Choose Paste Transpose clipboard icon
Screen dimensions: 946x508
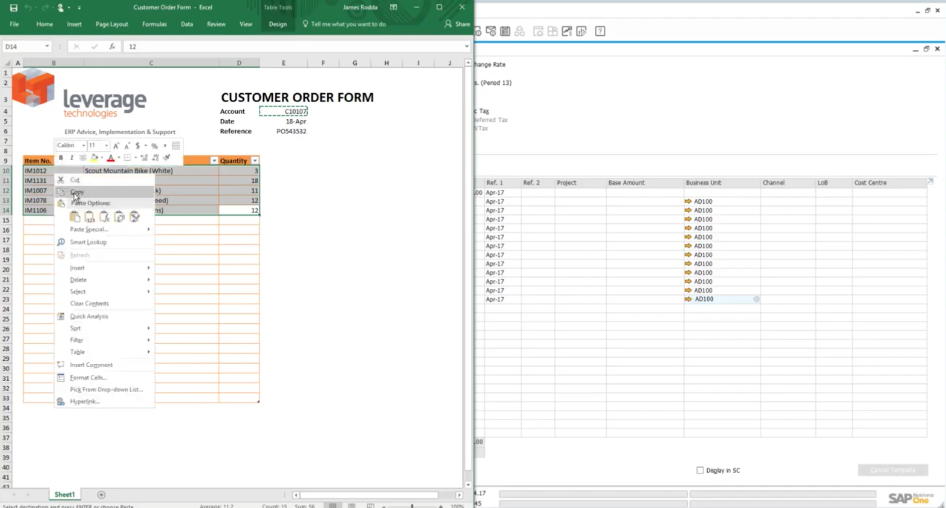[x=119, y=217]
